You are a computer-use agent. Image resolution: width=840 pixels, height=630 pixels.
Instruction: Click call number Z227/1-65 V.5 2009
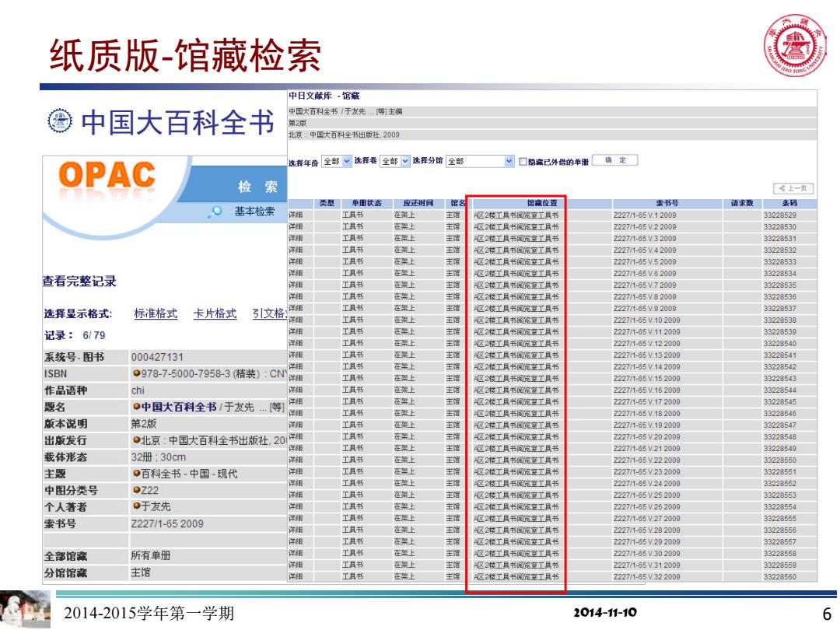pyautogui.click(x=645, y=261)
